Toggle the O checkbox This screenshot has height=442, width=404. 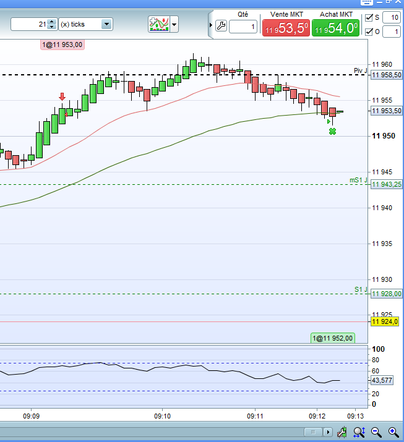click(x=369, y=32)
